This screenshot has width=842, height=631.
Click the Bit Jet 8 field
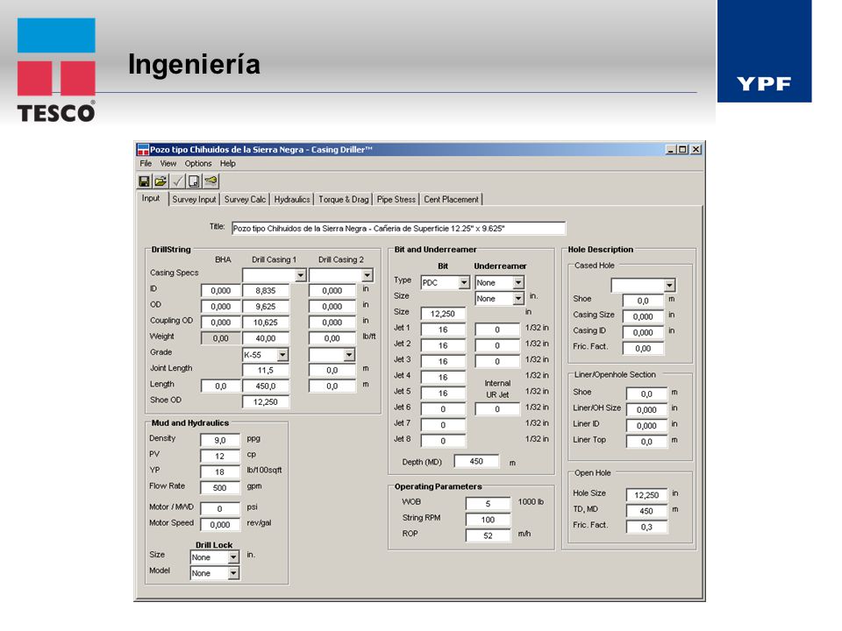pyautogui.click(x=442, y=441)
